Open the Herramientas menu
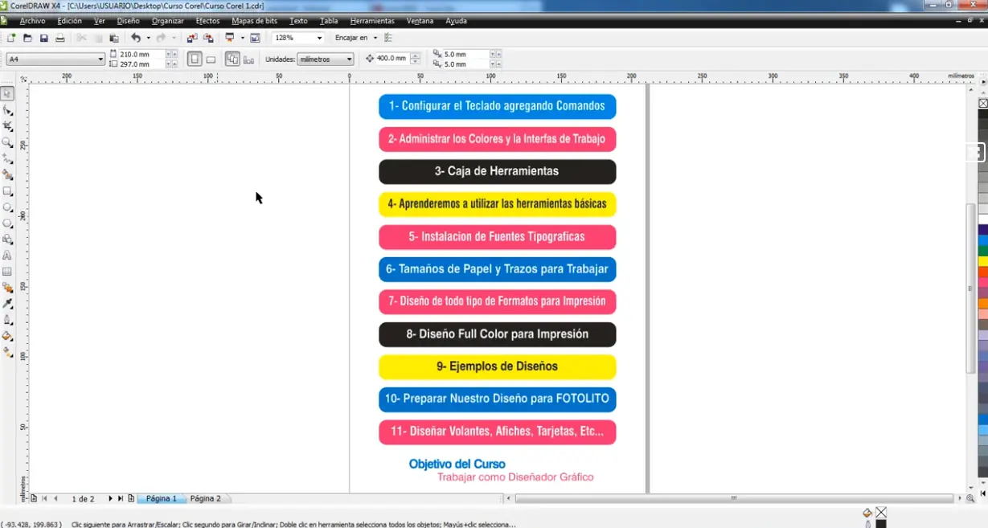The height and width of the screenshot is (528, 988). click(x=372, y=21)
